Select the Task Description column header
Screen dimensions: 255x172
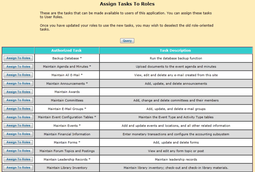(x=176, y=50)
